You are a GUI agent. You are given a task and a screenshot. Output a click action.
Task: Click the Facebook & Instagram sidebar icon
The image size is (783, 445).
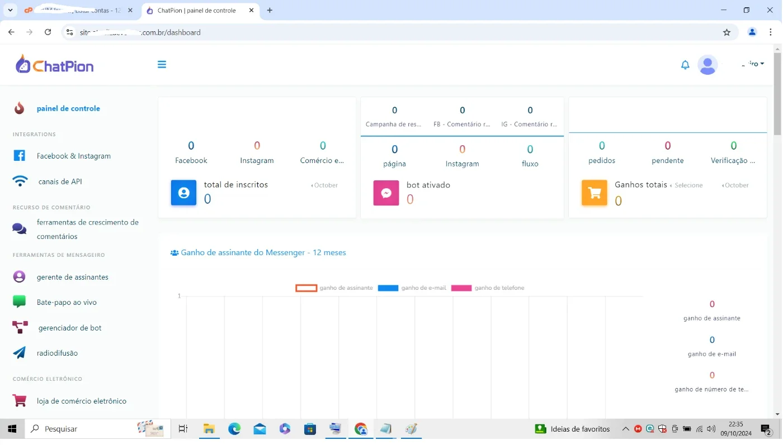(20, 156)
